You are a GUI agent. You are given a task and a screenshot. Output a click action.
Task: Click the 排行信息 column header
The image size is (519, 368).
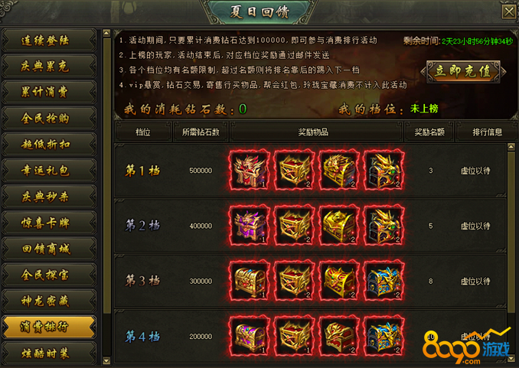point(487,132)
